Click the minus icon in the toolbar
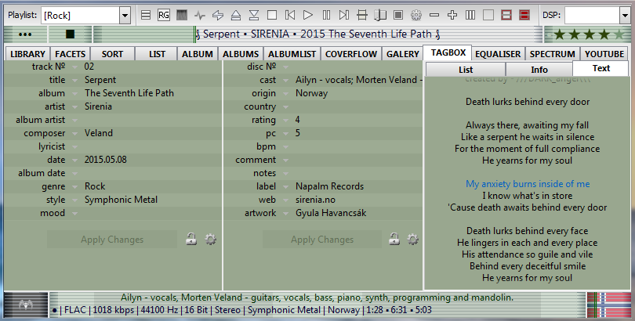 [x=434, y=15]
